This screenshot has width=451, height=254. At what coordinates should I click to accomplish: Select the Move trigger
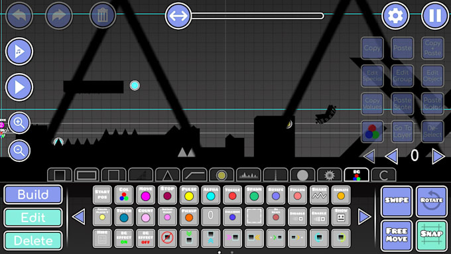[145, 195]
